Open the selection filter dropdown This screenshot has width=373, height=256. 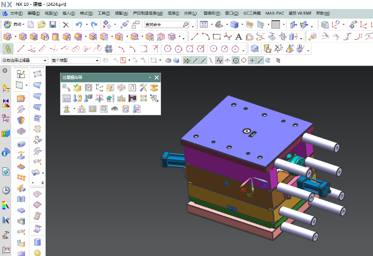click(24, 61)
